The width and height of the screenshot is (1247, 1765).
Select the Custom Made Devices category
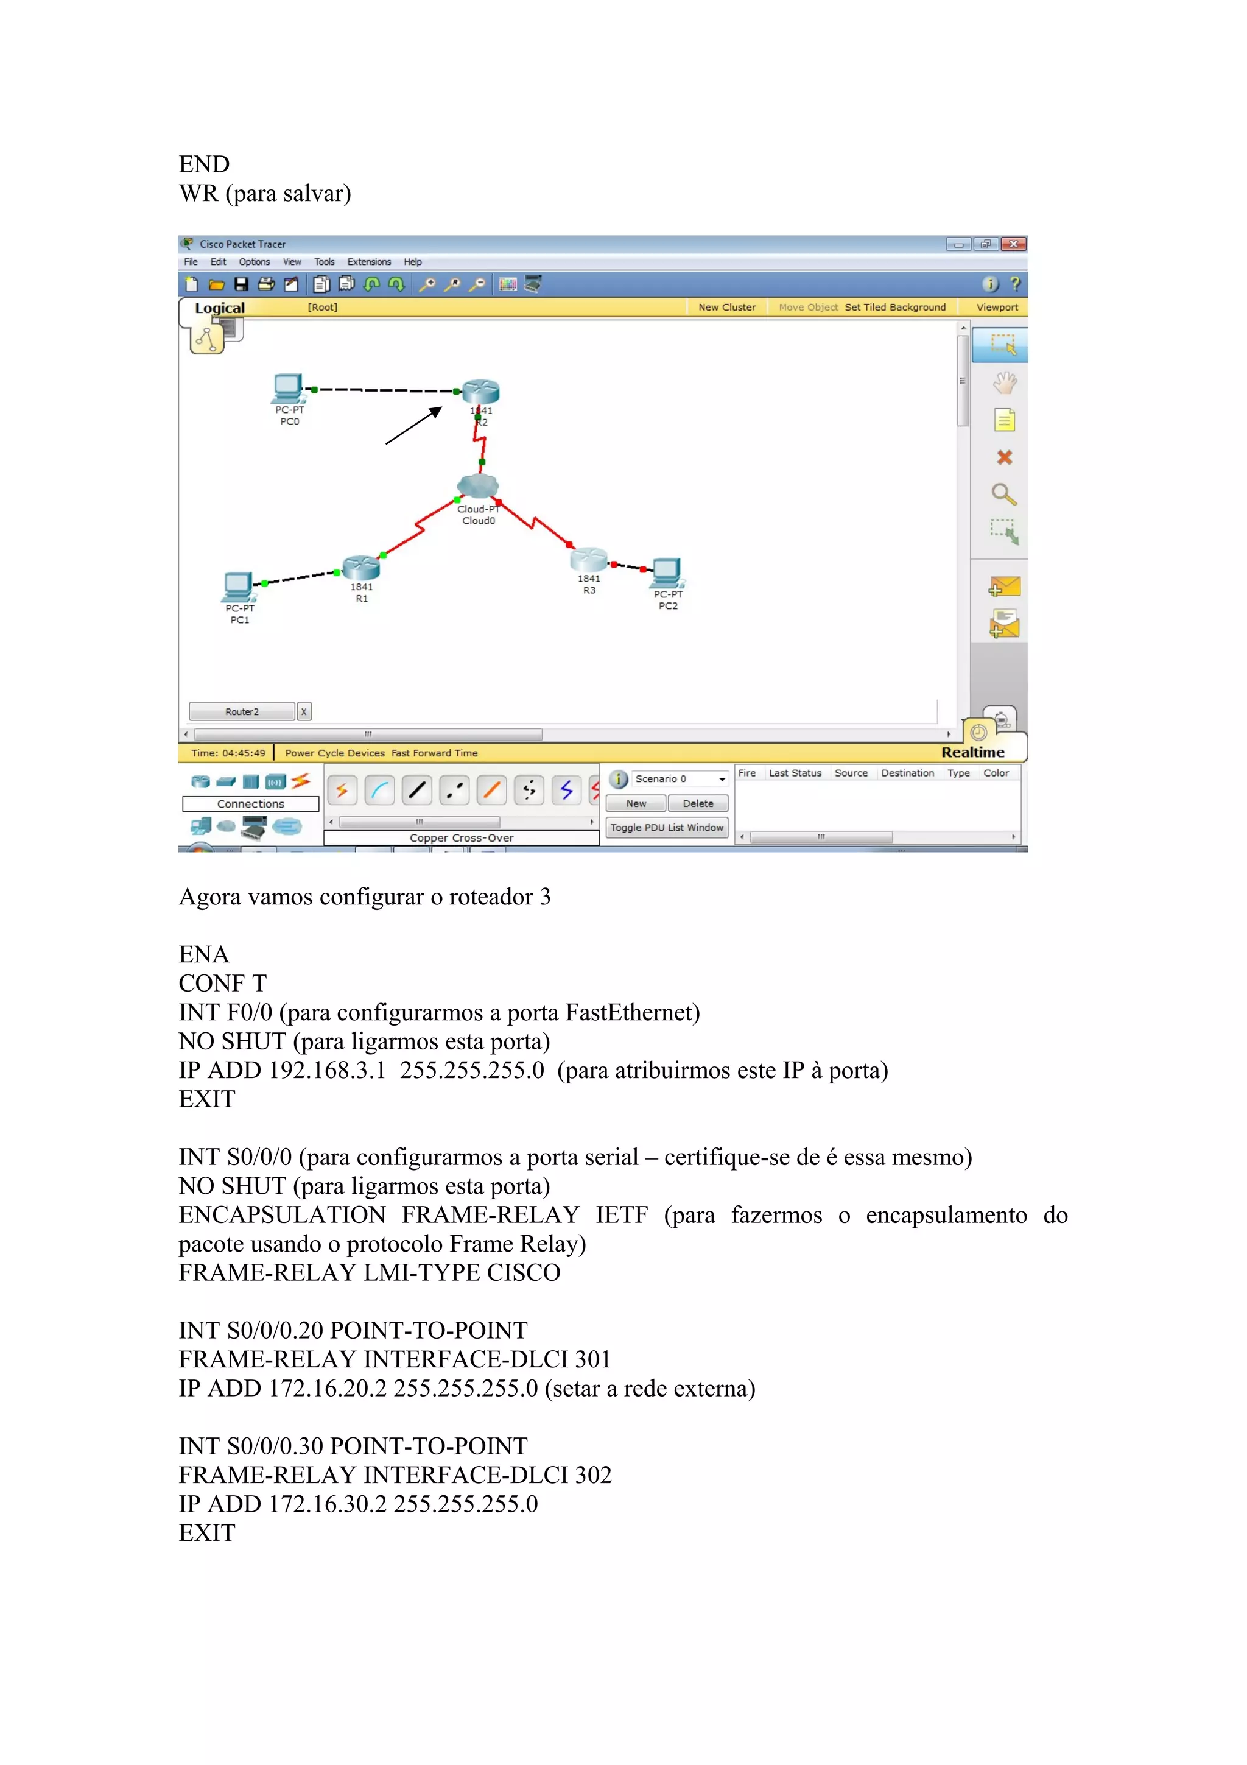click(253, 827)
